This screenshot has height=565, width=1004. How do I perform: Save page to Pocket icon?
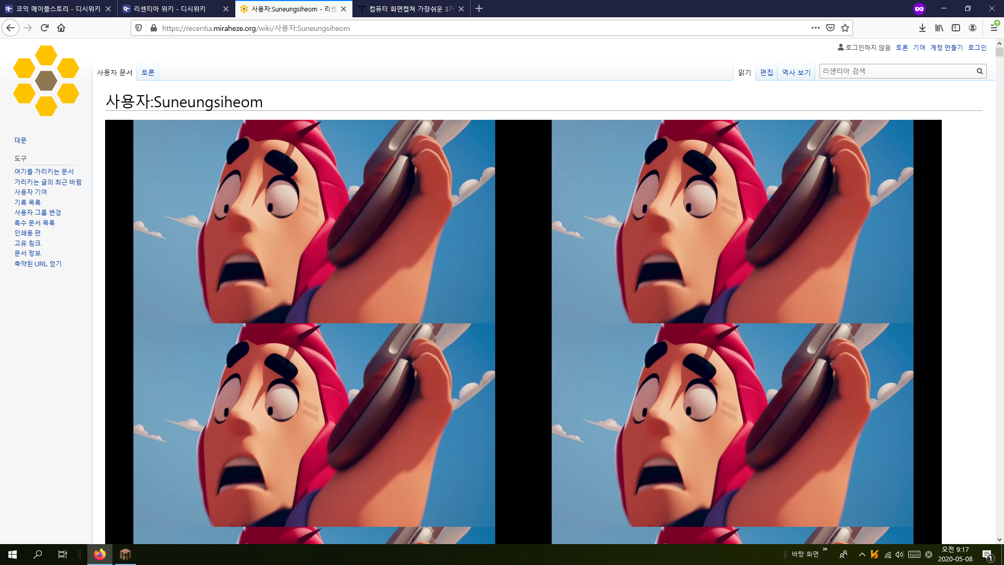tap(830, 28)
